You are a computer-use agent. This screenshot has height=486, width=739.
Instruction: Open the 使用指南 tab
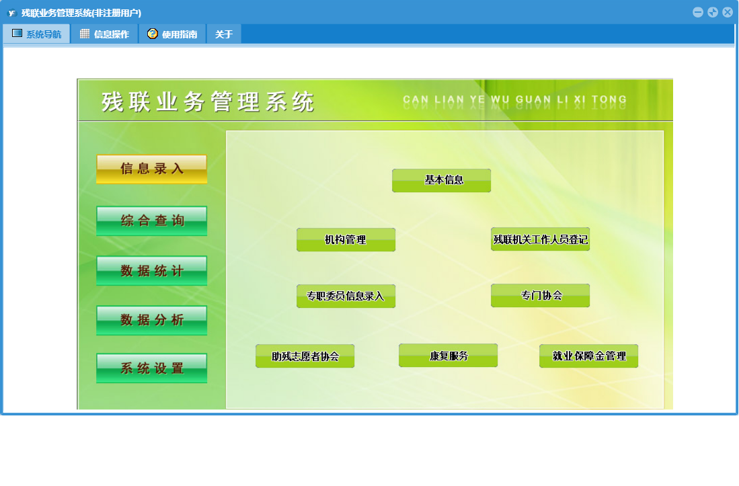[173, 34]
